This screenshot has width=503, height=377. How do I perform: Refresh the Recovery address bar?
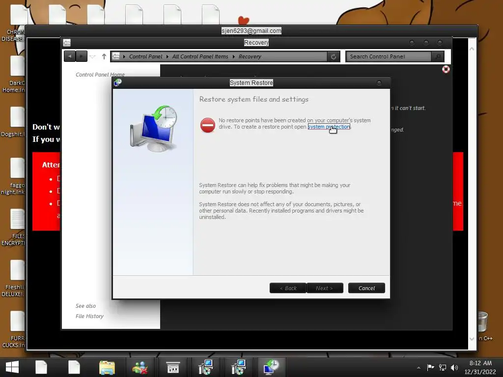click(x=334, y=57)
